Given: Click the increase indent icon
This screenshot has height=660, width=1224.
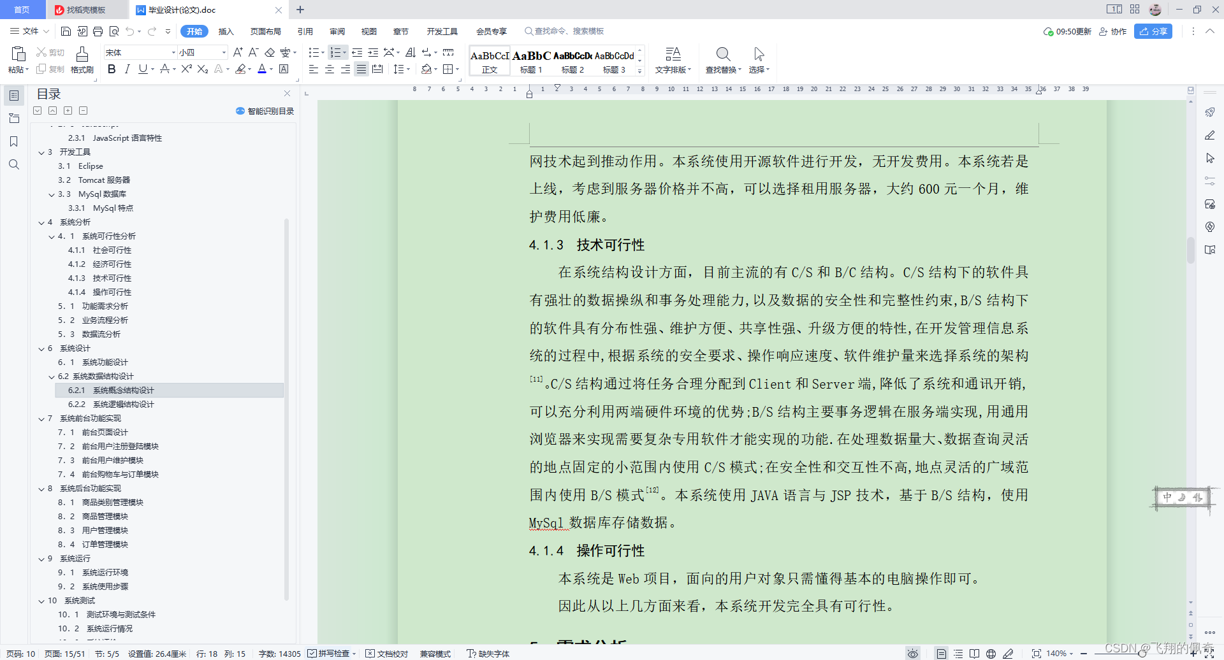Looking at the screenshot, I should click(x=373, y=52).
